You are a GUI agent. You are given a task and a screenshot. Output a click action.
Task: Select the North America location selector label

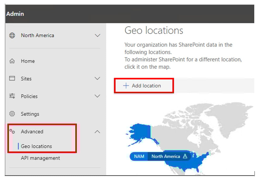coord(37,35)
